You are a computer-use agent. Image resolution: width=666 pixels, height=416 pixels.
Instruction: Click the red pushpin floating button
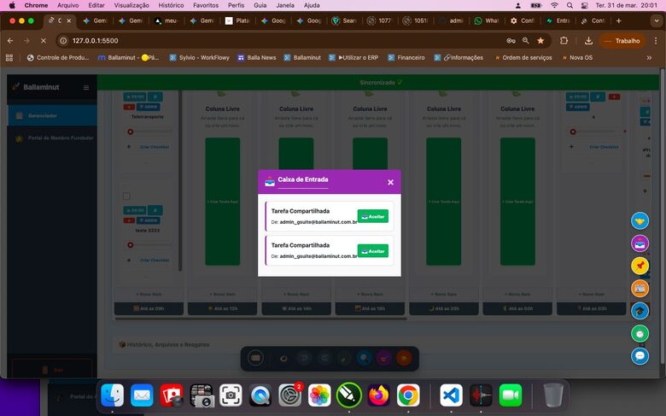(x=640, y=266)
